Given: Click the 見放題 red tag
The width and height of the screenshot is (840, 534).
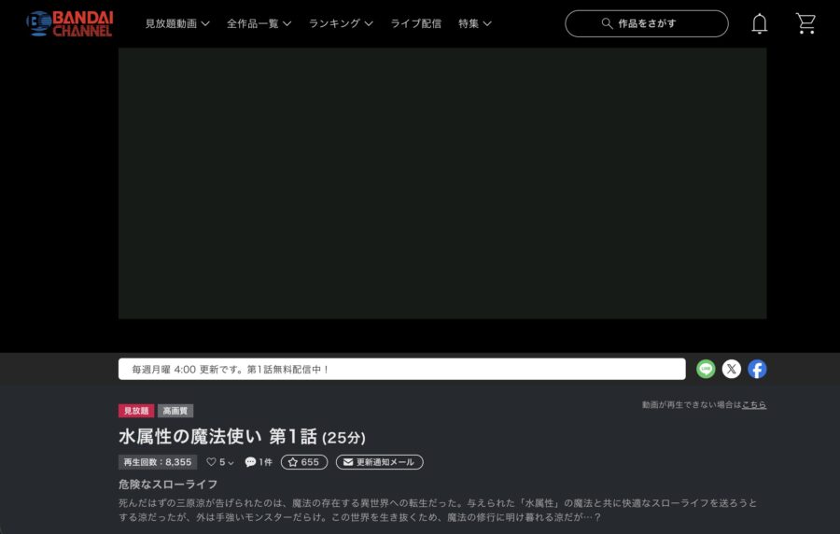Looking at the screenshot, I should click(x=136, y=411).
